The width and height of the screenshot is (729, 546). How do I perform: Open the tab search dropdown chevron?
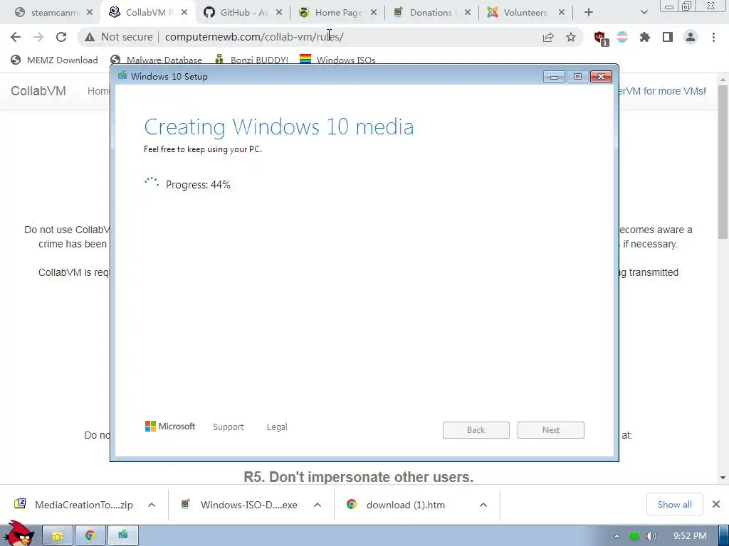tap(644, 13)
